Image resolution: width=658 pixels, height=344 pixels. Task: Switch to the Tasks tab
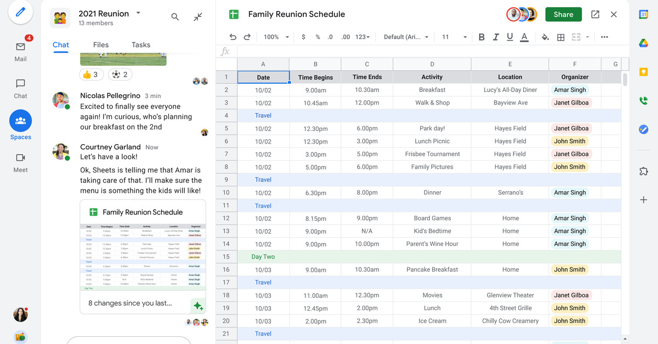(141, 45)
